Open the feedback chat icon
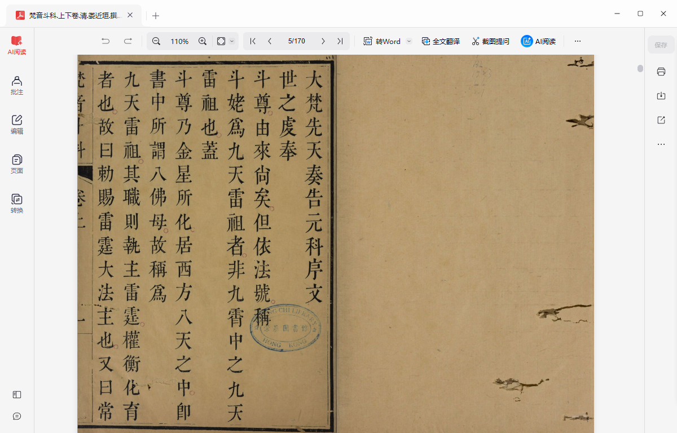 [17, 416]
